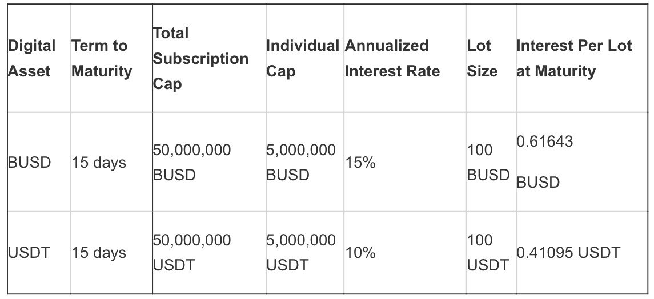654x299 pixels.
Task: Select the Lot Size column header
Action: pos(482,58)
